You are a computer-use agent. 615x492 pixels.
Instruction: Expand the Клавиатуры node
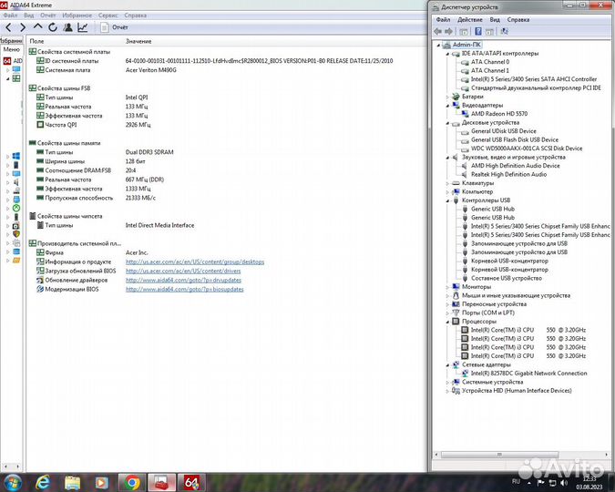(x=447, y=183)
